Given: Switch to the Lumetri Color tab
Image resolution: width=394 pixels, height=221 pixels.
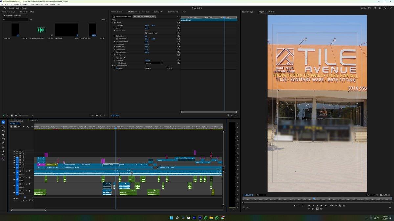Looking at the screenshot, I should 159,12.
